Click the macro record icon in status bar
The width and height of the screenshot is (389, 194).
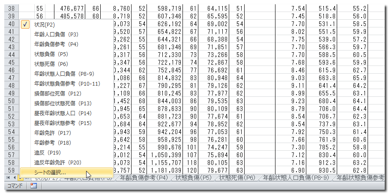(33, 185)
